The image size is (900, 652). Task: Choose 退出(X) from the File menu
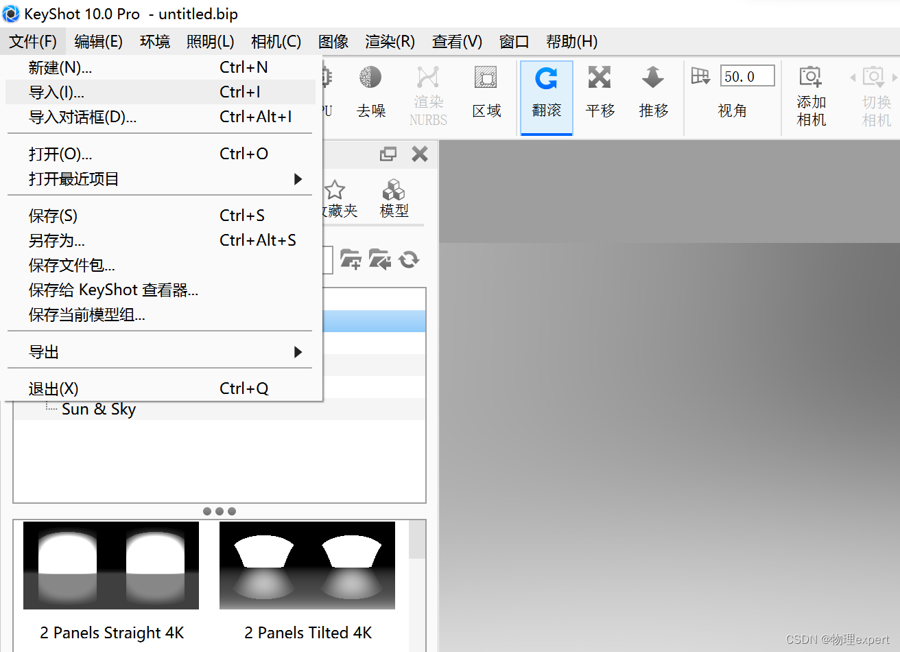159,388
